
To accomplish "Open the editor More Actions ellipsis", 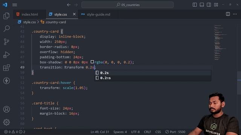I will pyautogui.click(x=235, y=14).
